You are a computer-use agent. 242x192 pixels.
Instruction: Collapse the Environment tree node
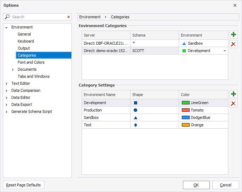(x=6, y=27)
